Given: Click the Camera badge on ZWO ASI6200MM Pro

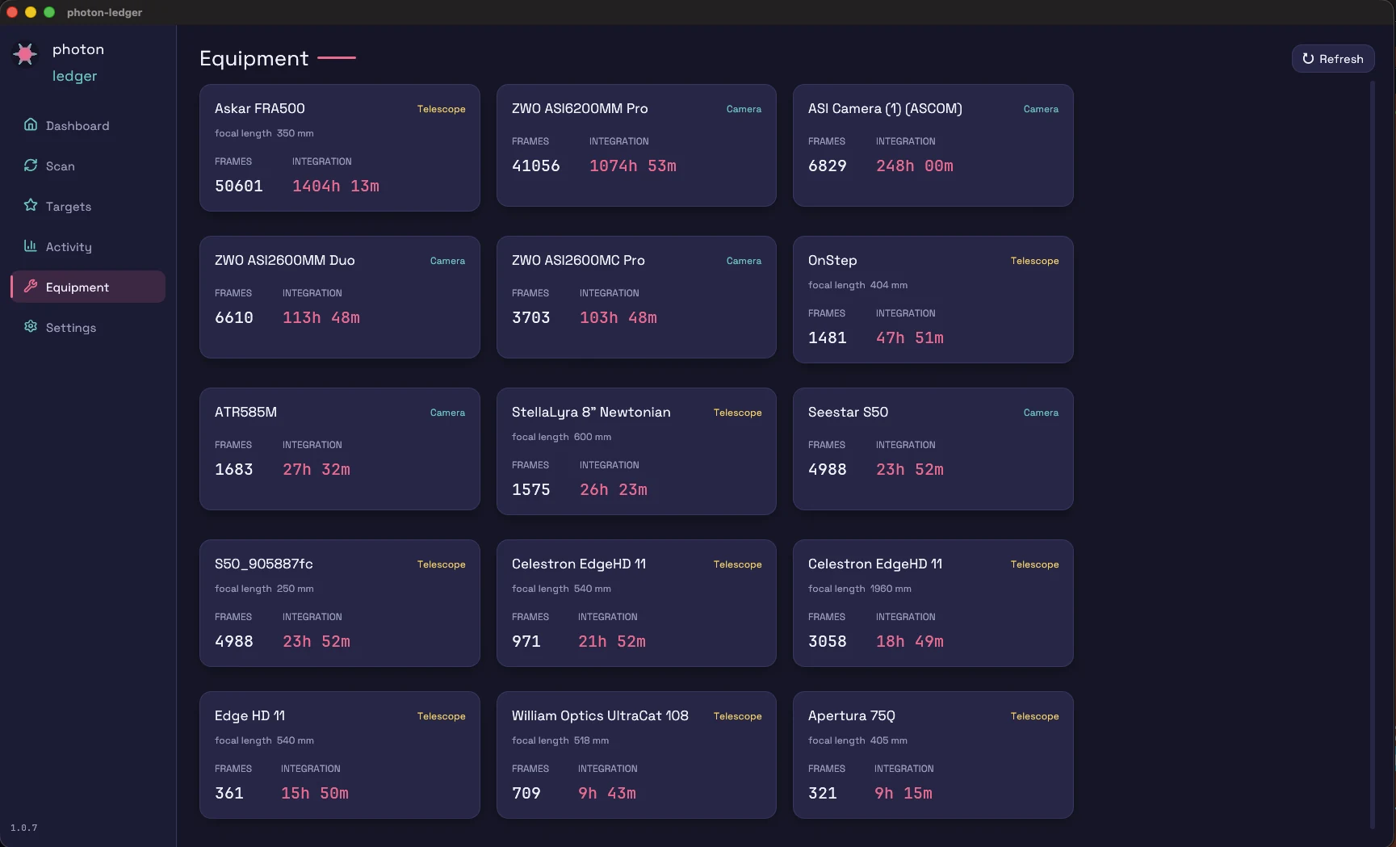Looking at the screenshot, I should click(744, 109).
